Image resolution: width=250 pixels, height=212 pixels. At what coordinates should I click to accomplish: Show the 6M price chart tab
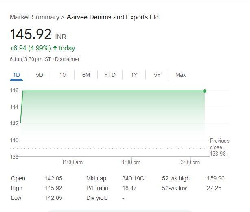pyautogui.click(x=86, y=75)
